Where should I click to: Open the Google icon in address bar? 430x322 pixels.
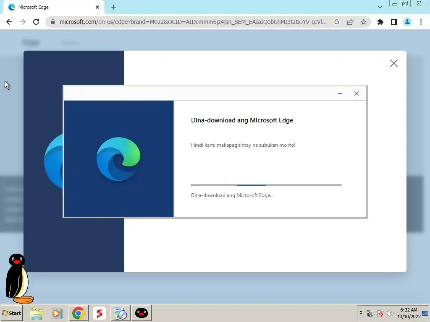[337, 22]
